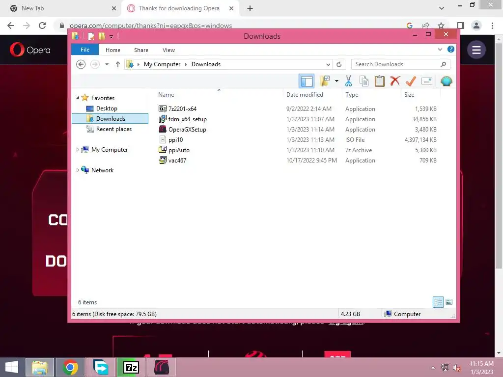Expand the My Computer tree node
The height and width of the screenshot is (377, 503).
coord(78,150)
